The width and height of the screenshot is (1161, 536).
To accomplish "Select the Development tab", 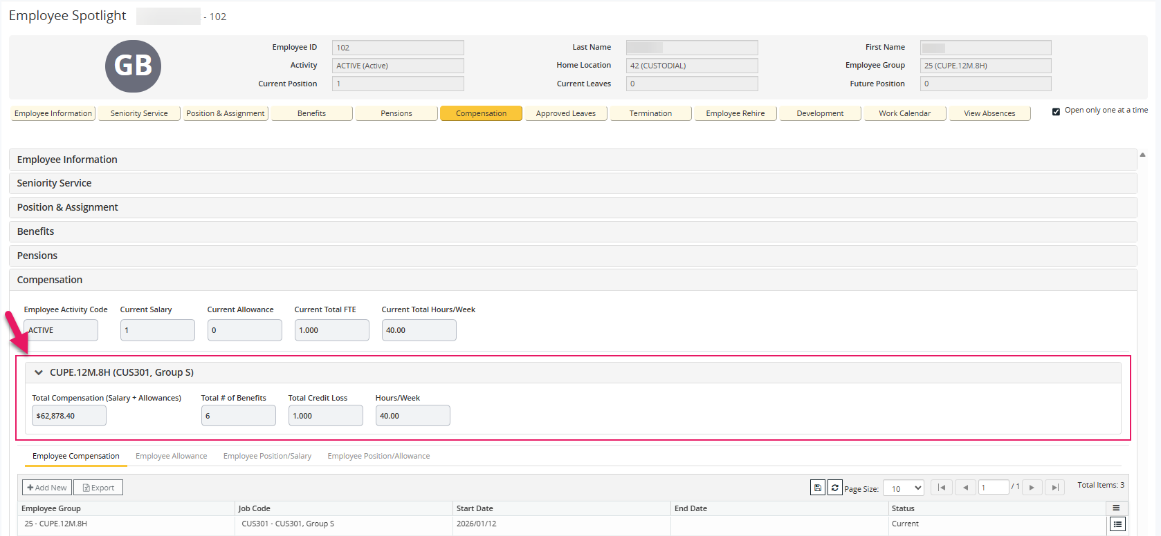I will 820,113.
